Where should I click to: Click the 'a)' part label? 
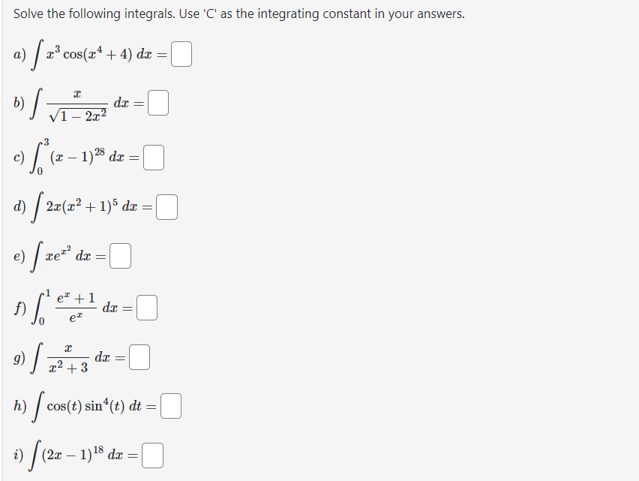pos(19,54)
